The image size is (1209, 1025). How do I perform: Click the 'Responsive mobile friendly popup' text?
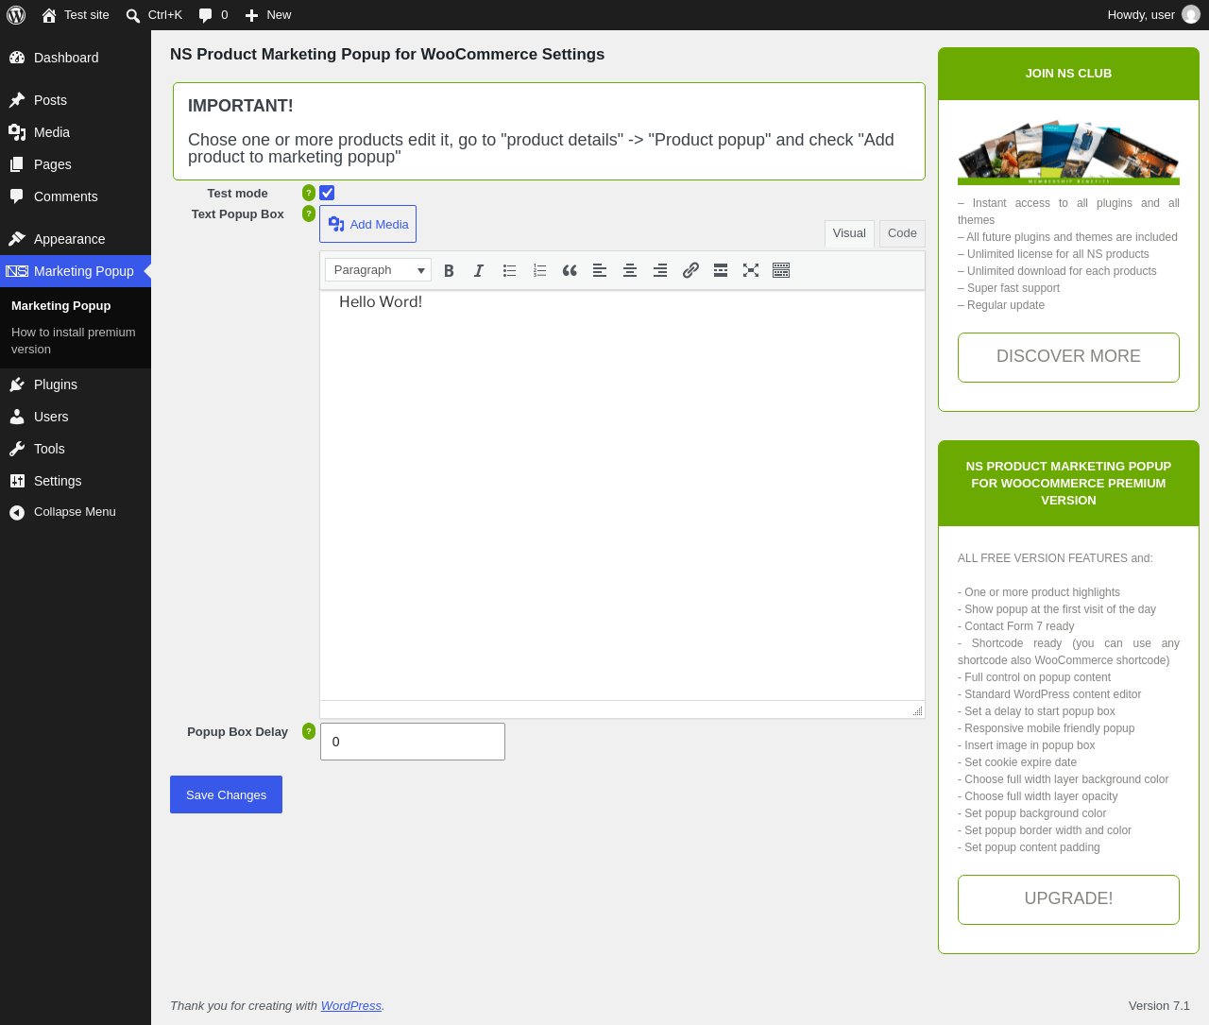pos(1047,728)
